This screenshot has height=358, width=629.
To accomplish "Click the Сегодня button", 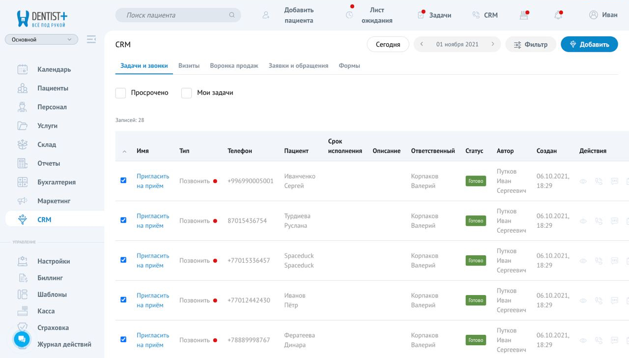I will [388, 44].
